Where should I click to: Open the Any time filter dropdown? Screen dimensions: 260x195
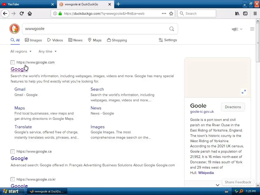47,51
